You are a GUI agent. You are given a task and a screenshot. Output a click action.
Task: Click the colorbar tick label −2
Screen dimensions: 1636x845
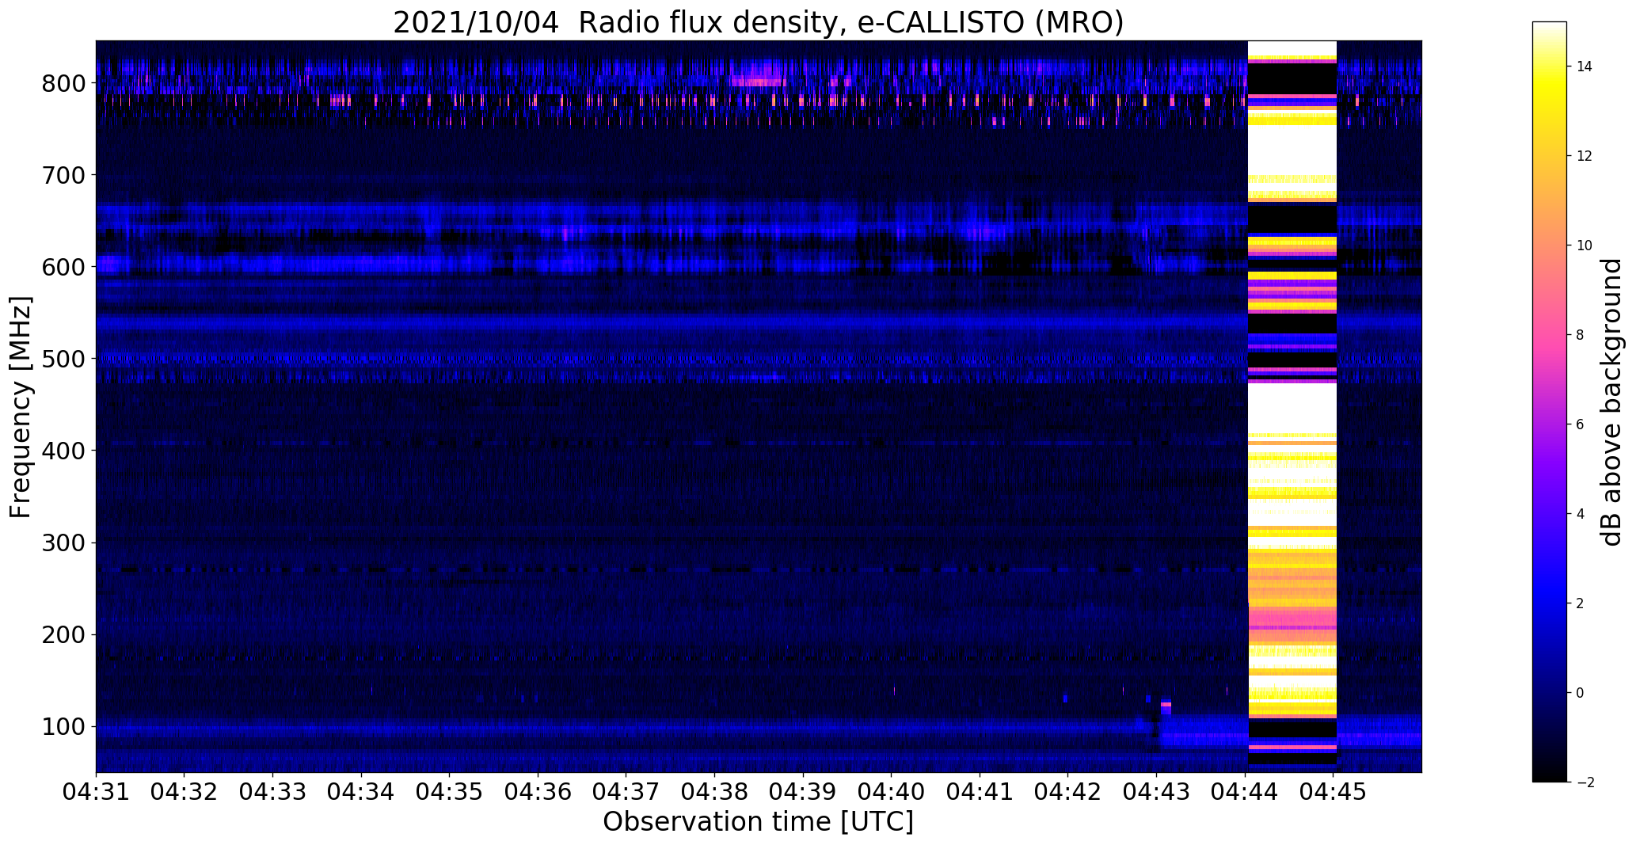point(1585,782)
